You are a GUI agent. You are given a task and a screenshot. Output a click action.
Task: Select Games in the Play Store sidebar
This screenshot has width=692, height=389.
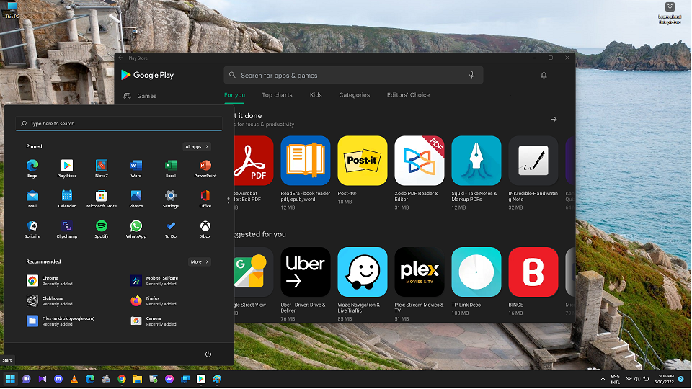pos(141,96)
